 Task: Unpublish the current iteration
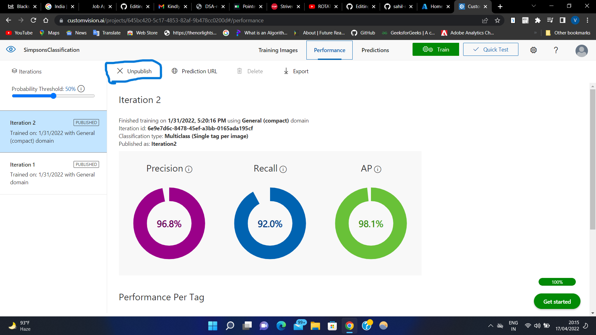(134, 71)
